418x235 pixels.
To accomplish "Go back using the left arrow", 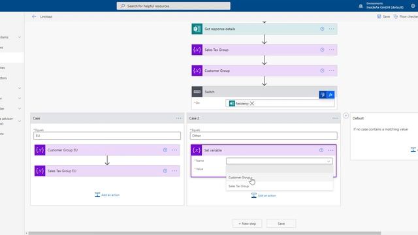I will click(34, 16).
